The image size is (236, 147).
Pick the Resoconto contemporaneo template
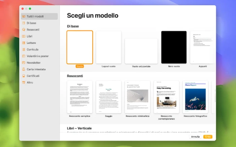point(167,97)
